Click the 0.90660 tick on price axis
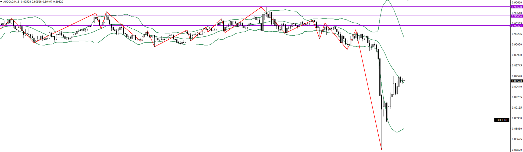Screen dimensions: 523x152 tap(517, 3)
